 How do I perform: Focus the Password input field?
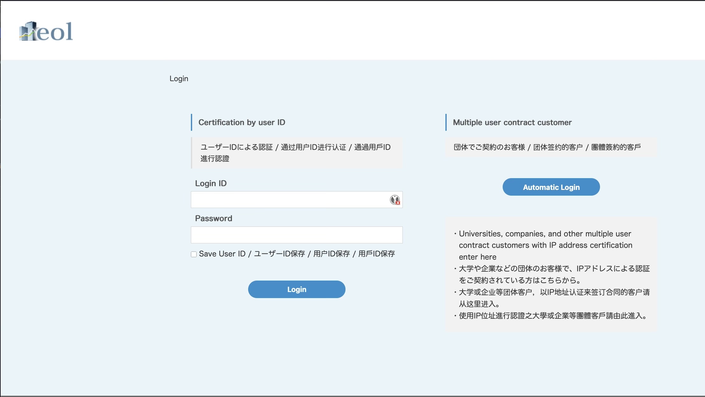(x=297, y=235)
